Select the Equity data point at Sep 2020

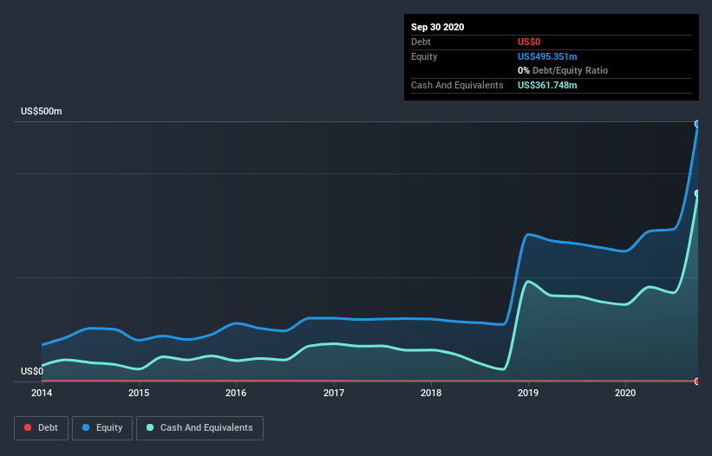pos(697,124)
